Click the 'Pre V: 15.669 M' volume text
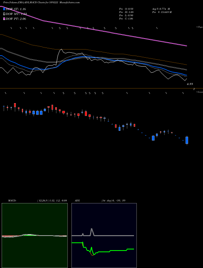The width and height of the screenshot is (203, 268). coord(162,12)
